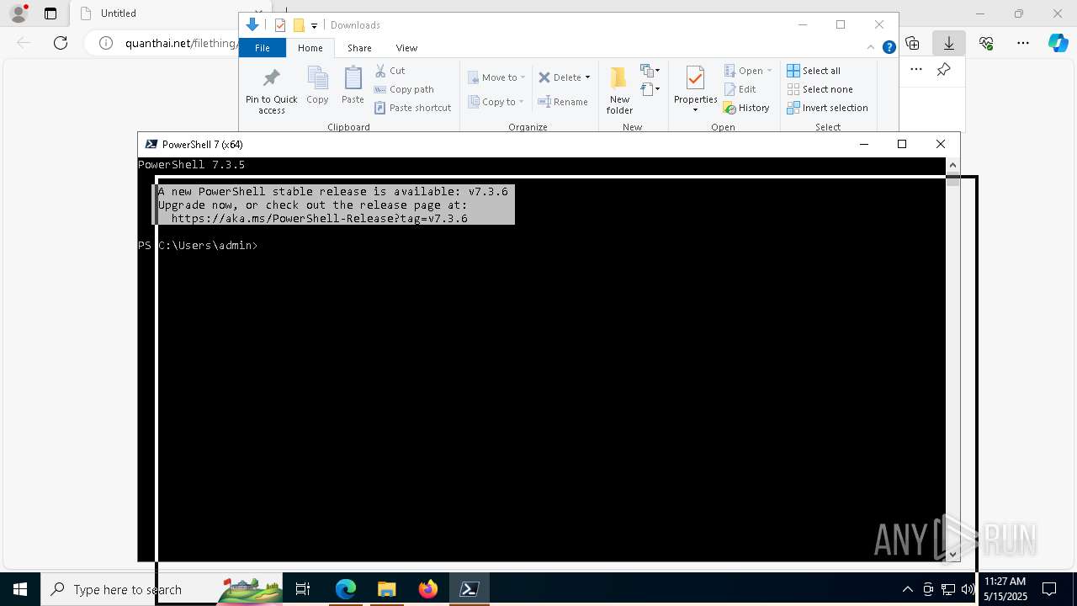The image size is (1077, 606).
Task: Open Windows Start menu
Action: coord(20,589)
